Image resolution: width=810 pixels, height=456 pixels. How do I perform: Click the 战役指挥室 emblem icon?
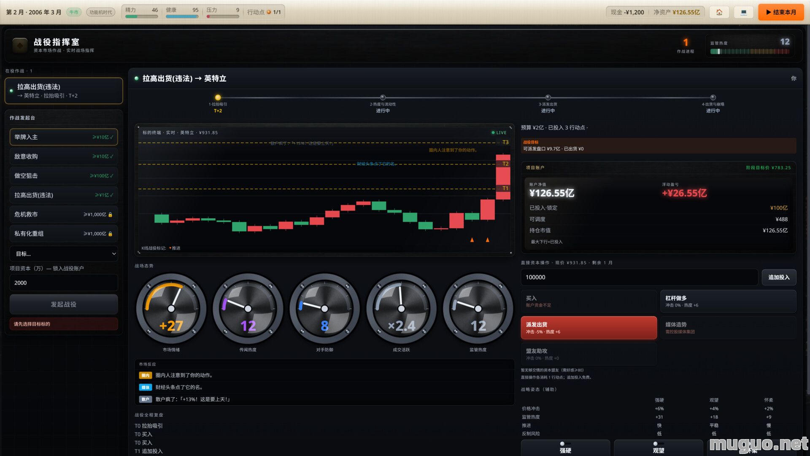click(x=20, y=45)
